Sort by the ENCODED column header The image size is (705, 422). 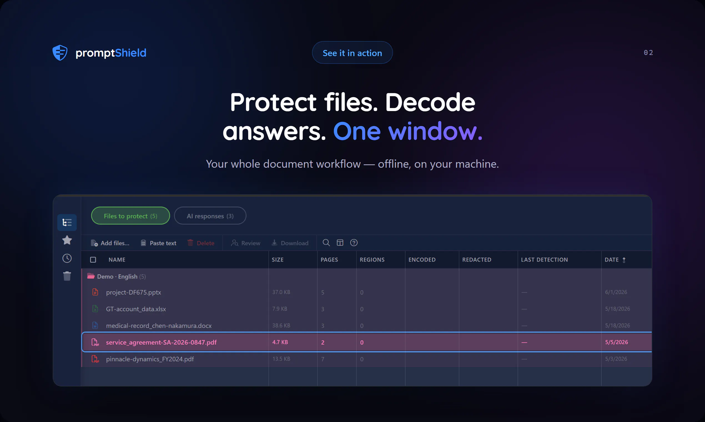[x=422, y=260]
